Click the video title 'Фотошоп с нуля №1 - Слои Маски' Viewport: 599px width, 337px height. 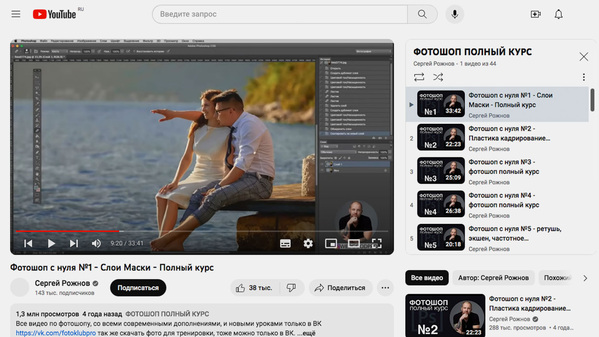coord(112,268)
